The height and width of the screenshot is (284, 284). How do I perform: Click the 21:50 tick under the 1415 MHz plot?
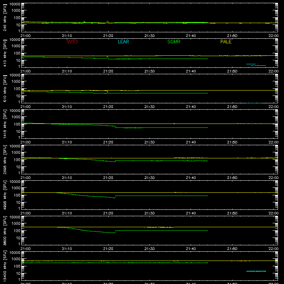232,142
